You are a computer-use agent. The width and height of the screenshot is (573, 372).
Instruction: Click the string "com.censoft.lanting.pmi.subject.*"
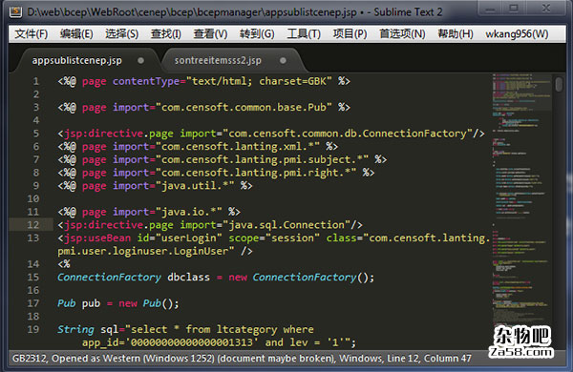click(x=262, y=159)
